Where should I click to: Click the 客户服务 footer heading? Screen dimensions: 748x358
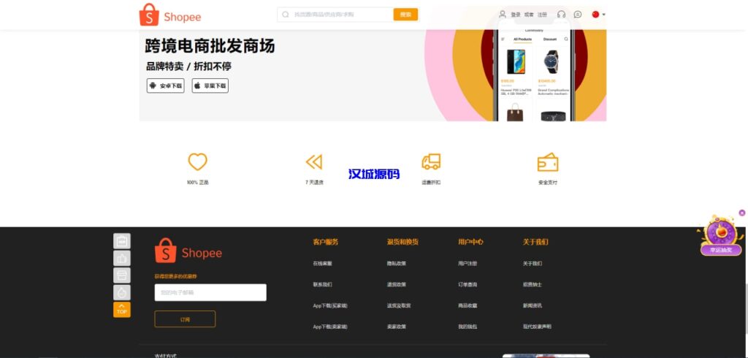(326, 242)
